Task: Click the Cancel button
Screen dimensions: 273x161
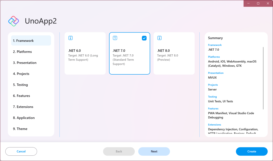Action: pos(21,151)
